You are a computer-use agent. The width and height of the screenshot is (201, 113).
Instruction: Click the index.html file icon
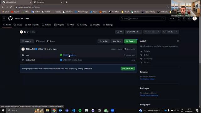point(23,60)
